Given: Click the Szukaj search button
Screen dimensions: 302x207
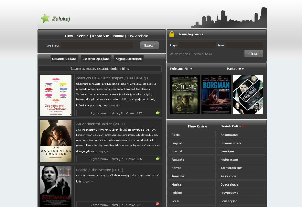Looking at the screenshot, I should click(x=149, y=45).
